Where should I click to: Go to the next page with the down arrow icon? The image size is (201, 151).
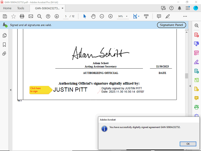pos(57,16)
